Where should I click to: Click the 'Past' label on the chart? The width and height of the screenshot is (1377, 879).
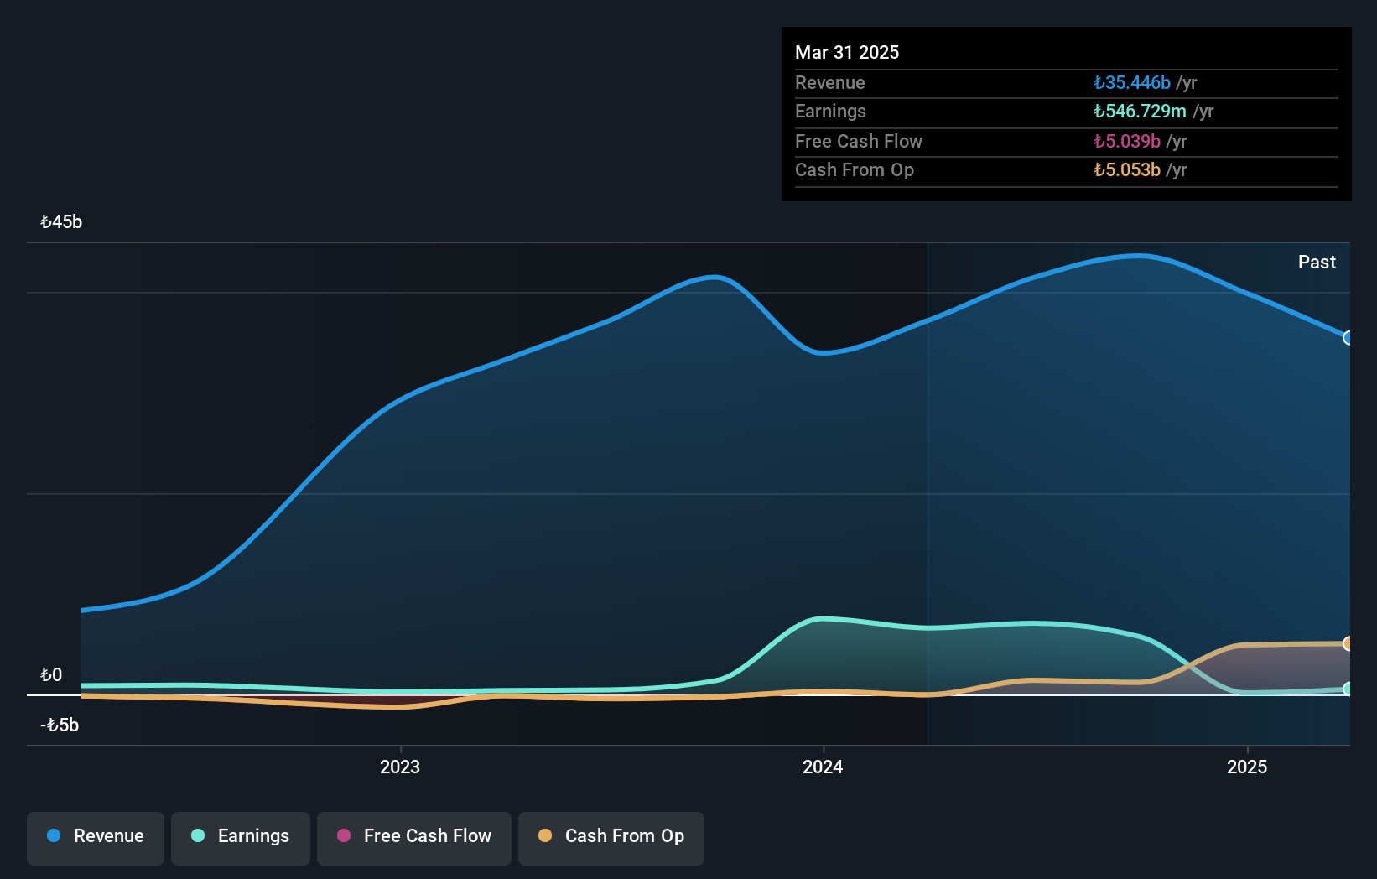[1317, 263]
